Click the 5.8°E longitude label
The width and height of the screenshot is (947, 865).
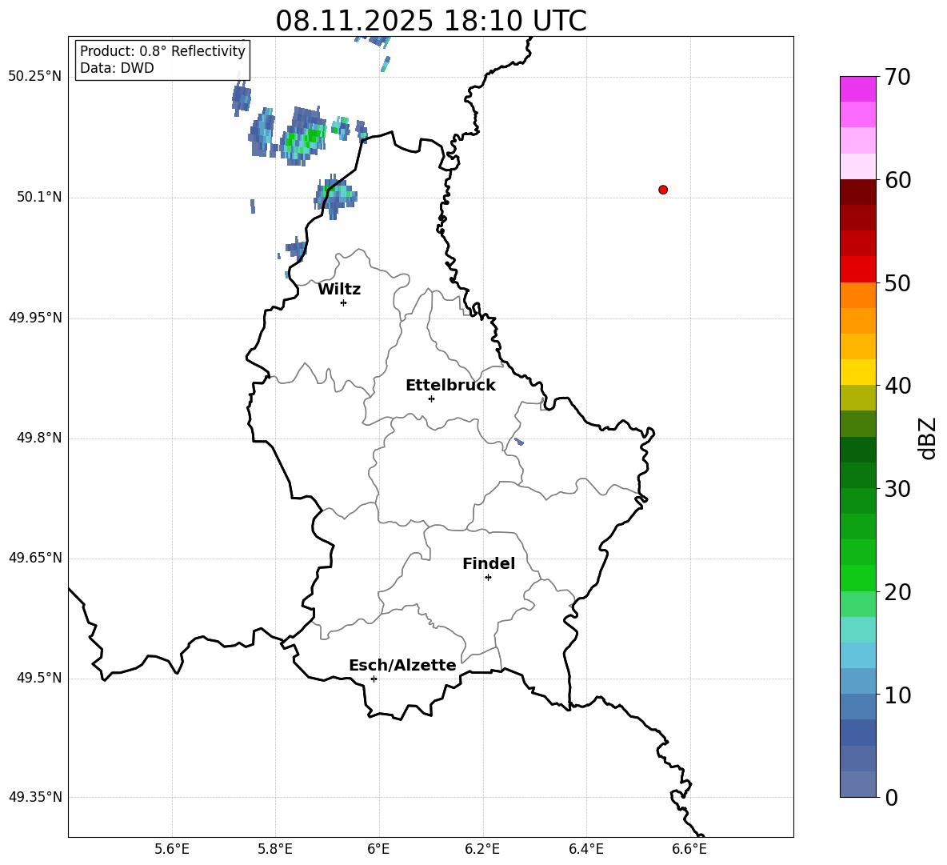point(275,849)
